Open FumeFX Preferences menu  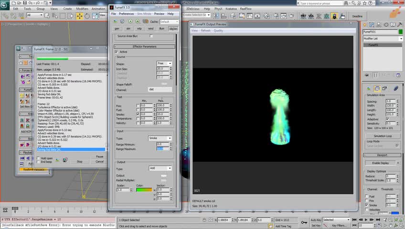(x=126, y=14)
